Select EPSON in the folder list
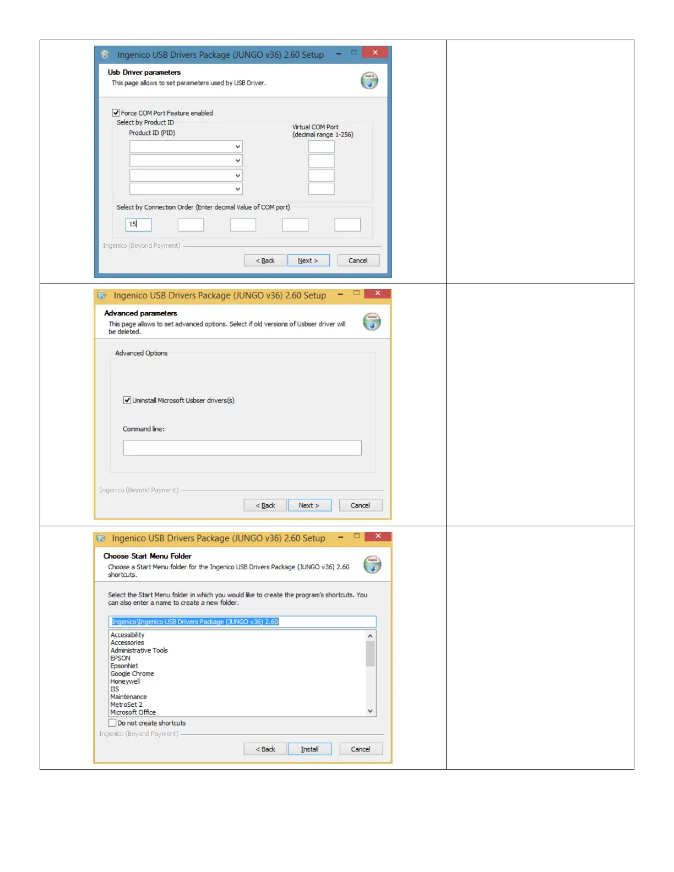The width and height of the screenshot is (674, 872). click(x=121, y=658)
